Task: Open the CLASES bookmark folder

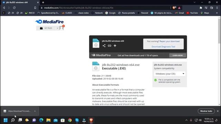Action: (67, 13)
